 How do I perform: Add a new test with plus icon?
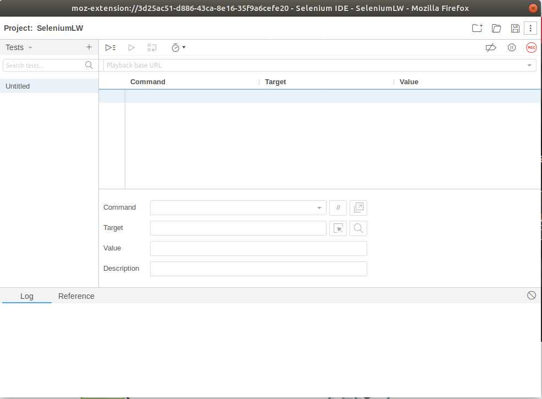[89, 47]
